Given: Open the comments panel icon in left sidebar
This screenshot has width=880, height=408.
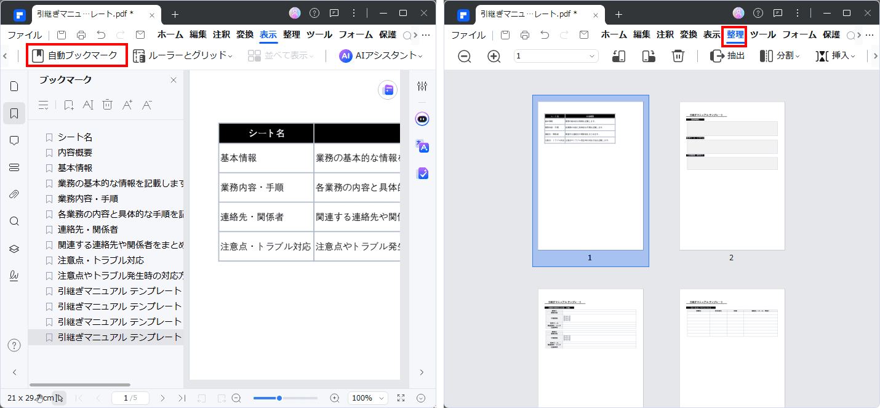Looking at the screenshot, I should (14, 140).
